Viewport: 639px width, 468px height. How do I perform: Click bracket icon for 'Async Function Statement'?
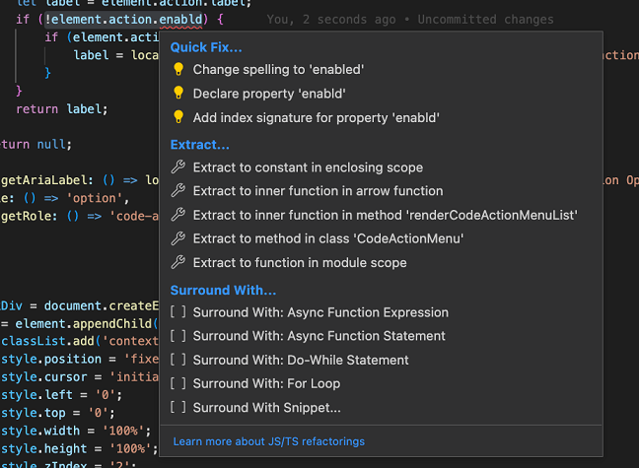178,336
